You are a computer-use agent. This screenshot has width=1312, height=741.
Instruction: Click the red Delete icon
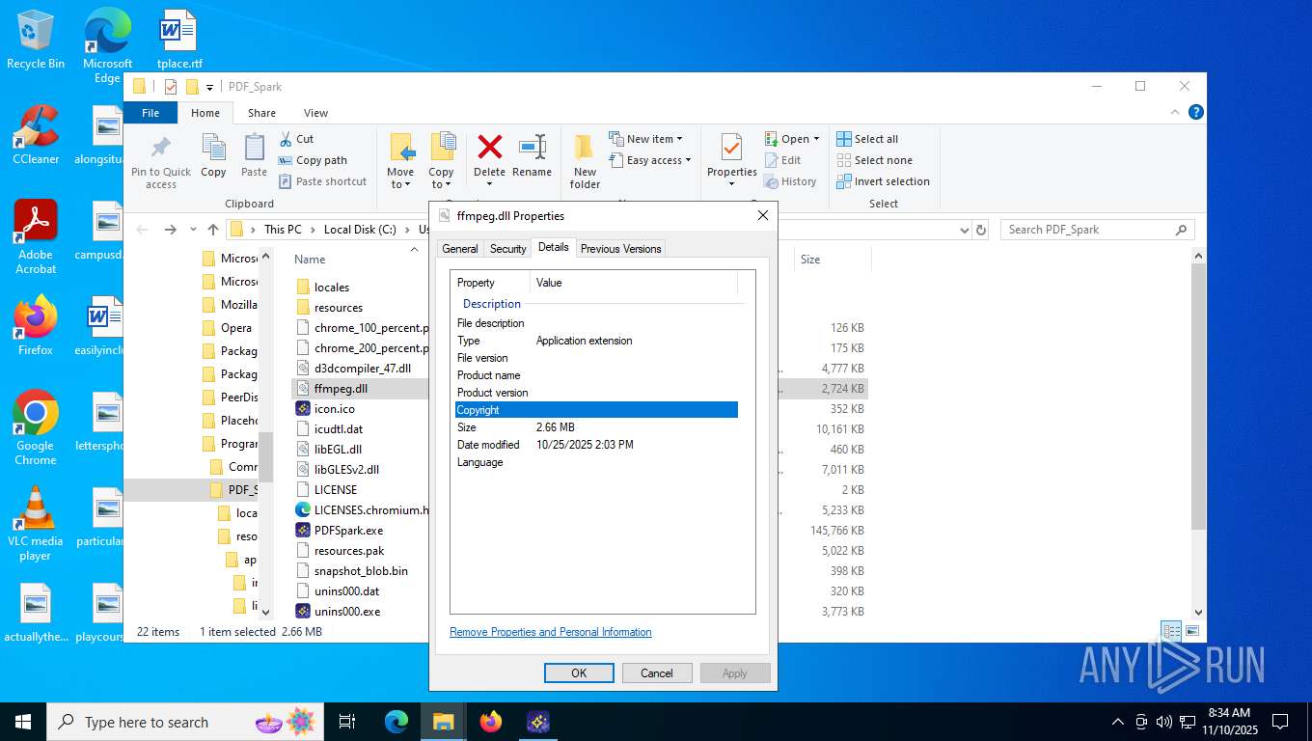coord(490,147)
